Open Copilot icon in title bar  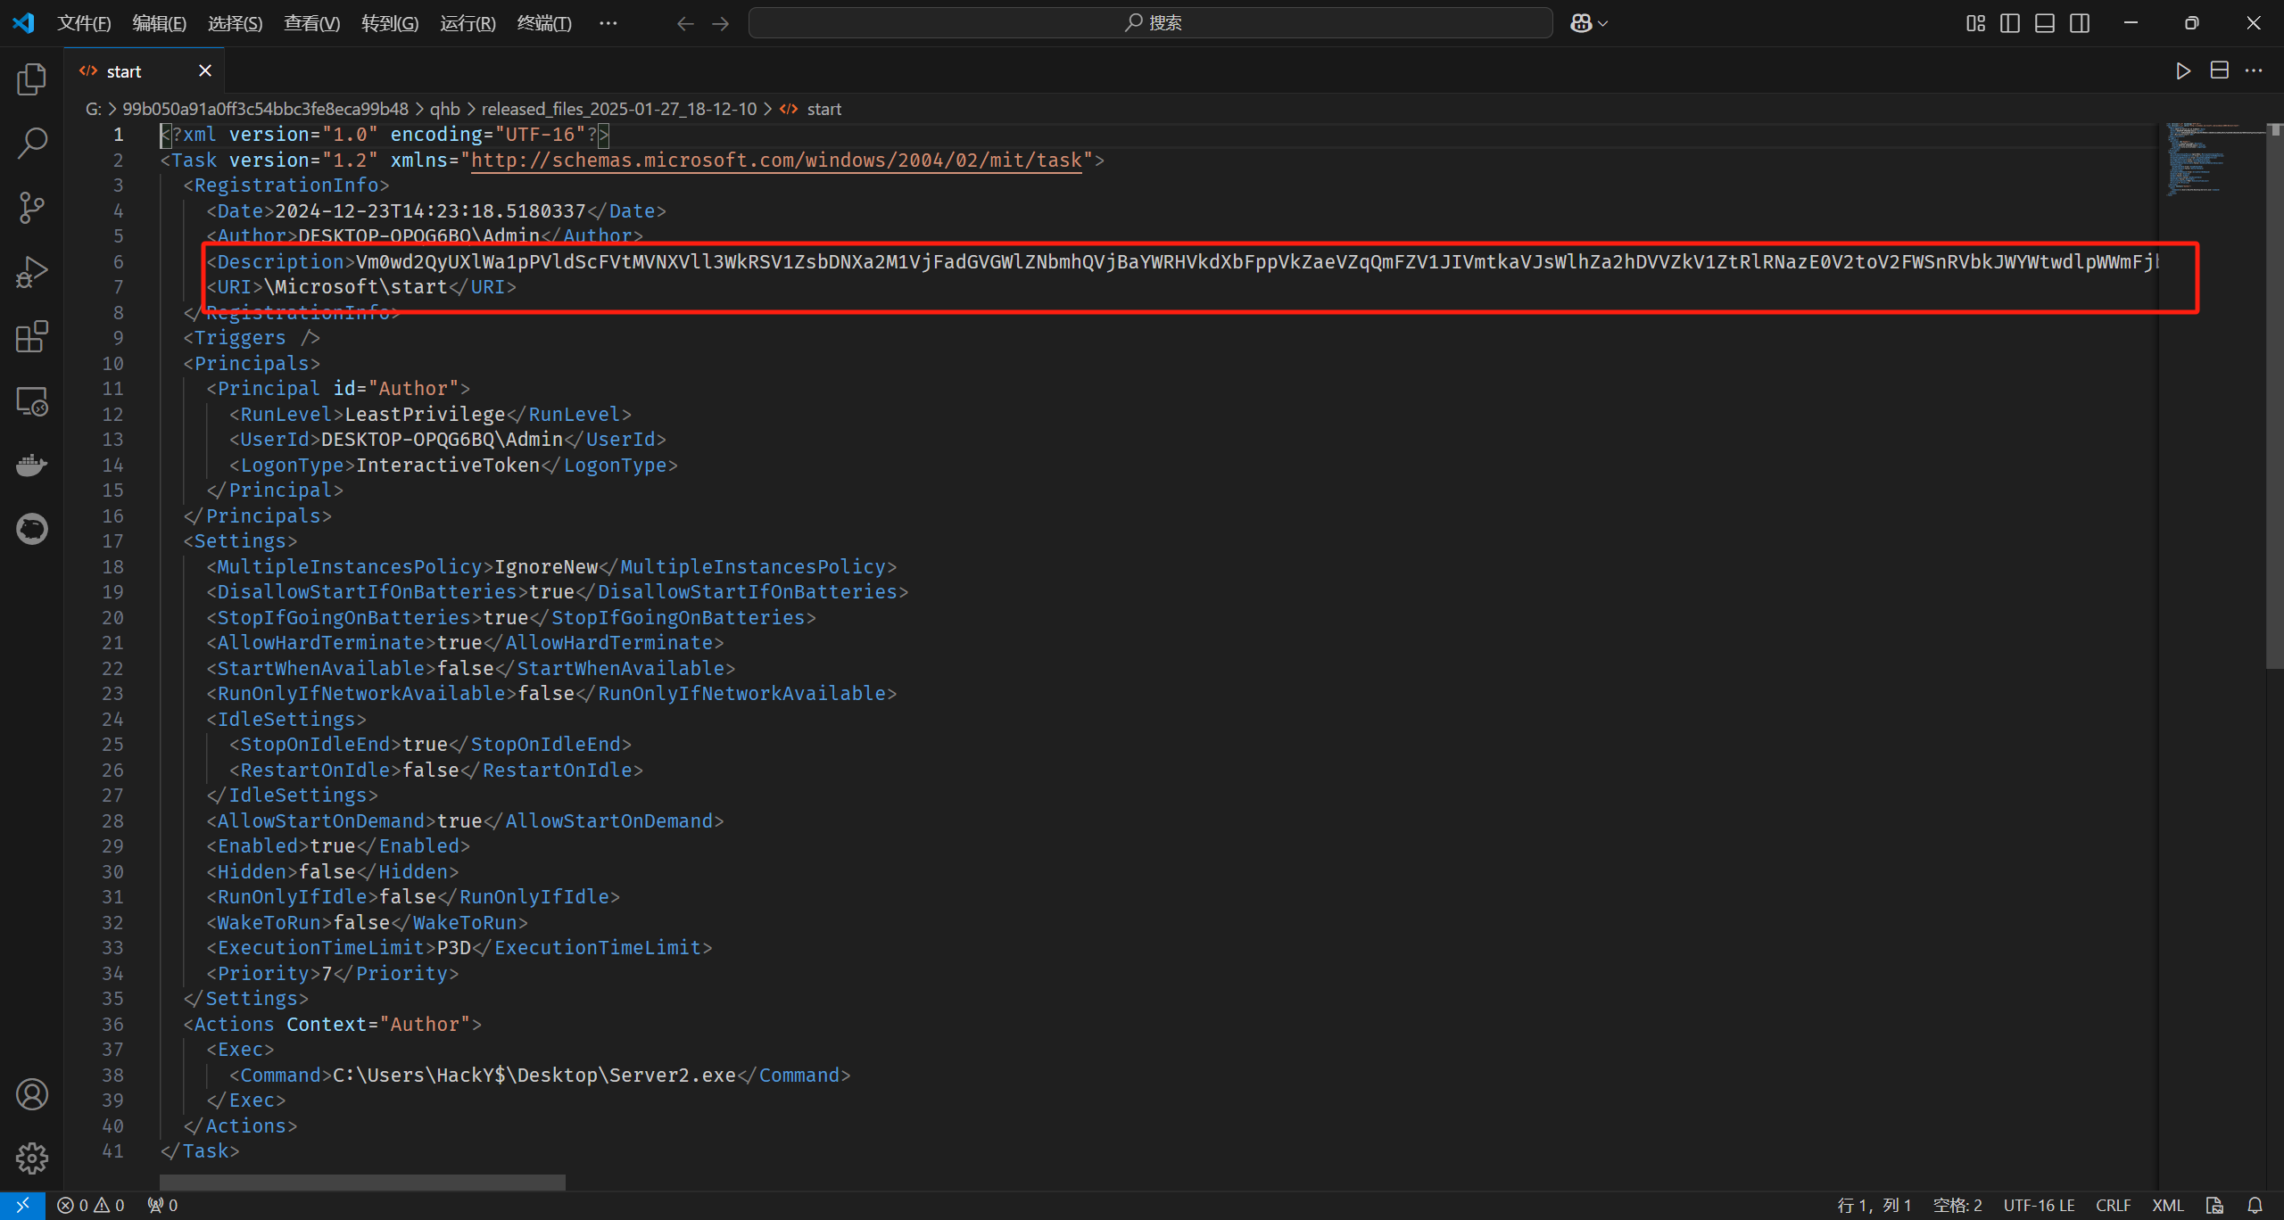(x=1581, y=23)
